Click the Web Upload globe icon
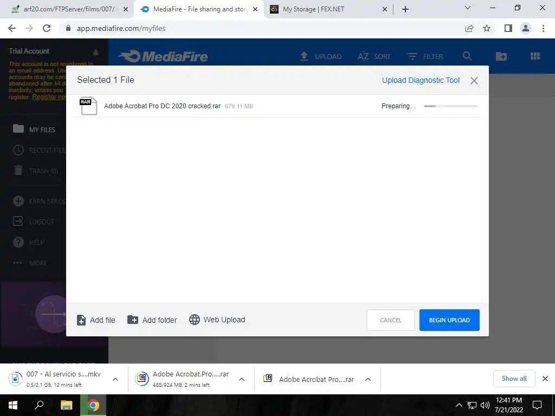The image size is (555, 416). click(195, 320)
